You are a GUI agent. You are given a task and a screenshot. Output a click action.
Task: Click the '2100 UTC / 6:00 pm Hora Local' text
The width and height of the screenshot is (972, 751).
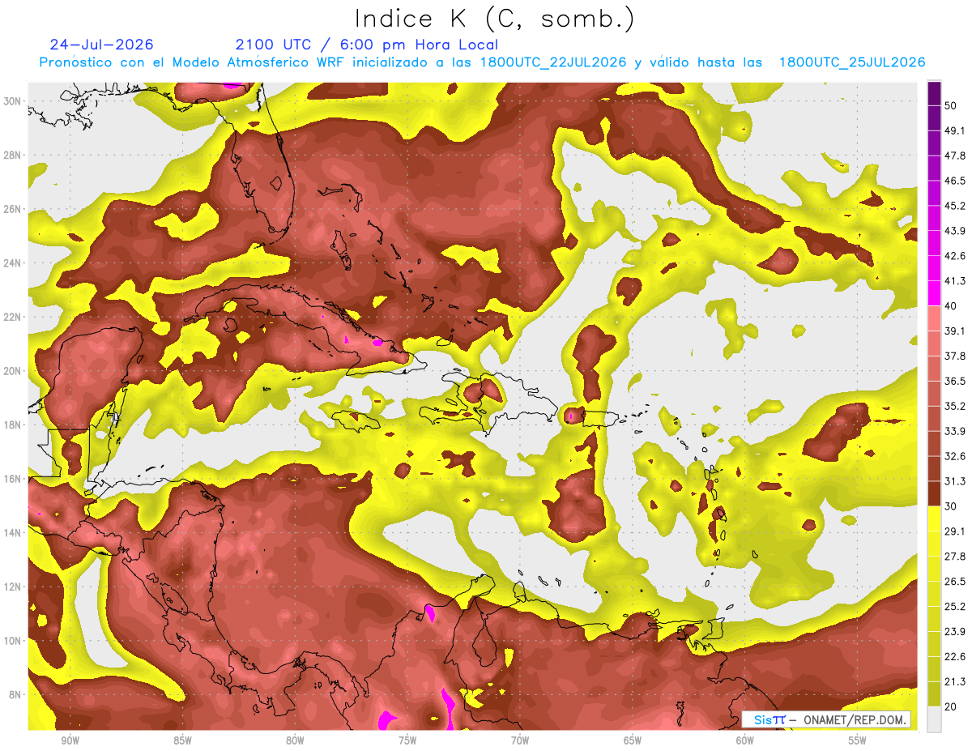(x=367, y=45)
